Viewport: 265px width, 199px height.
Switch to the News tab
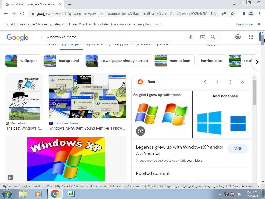tap(143, 45)
